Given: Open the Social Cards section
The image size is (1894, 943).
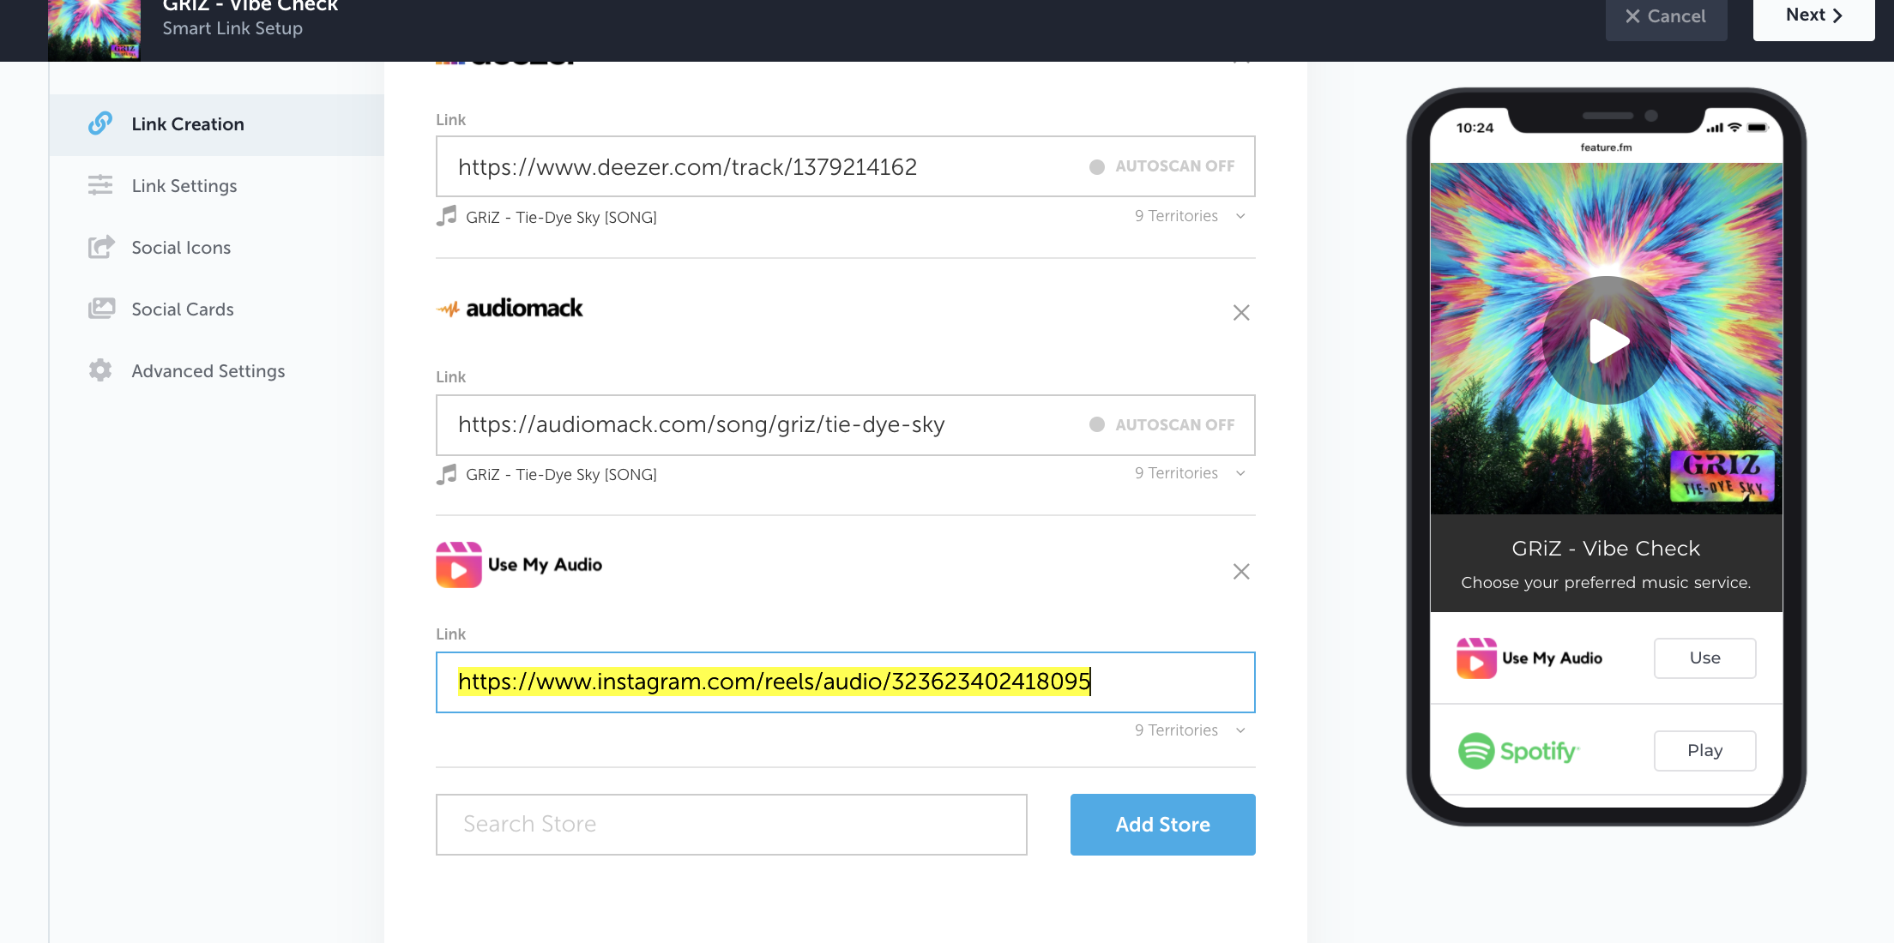Looking at the screenshot, I should click(216, 309).
